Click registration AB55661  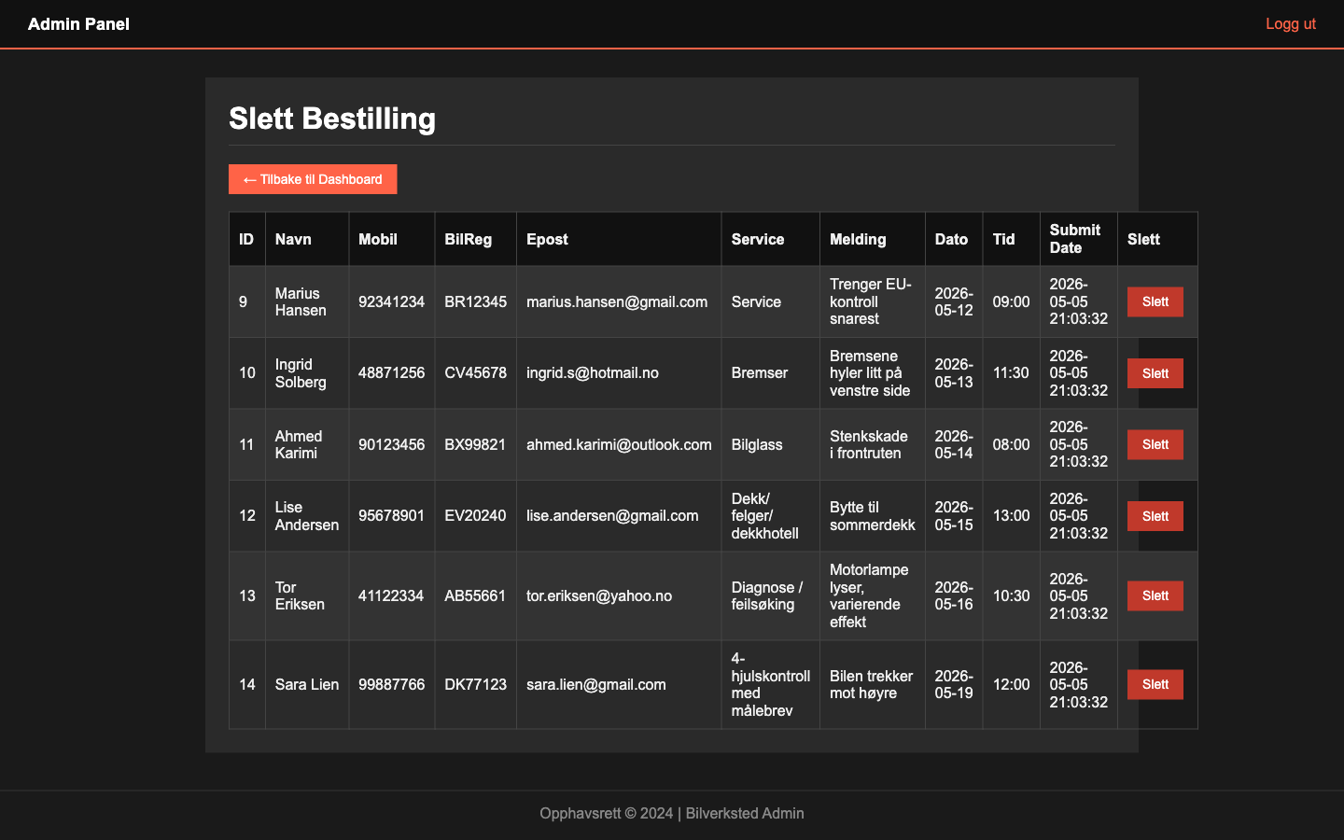point(475,595)
